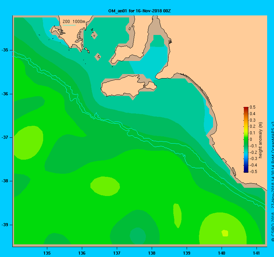Click the "-0.4" color bar label

tap(253, 165)
